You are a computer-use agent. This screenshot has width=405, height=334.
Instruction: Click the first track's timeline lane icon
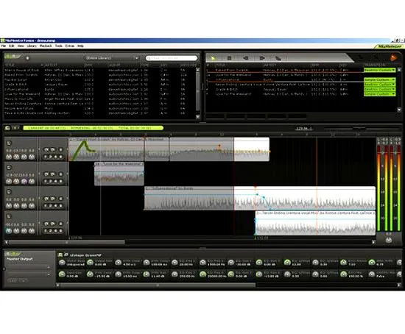click(9, 143)
